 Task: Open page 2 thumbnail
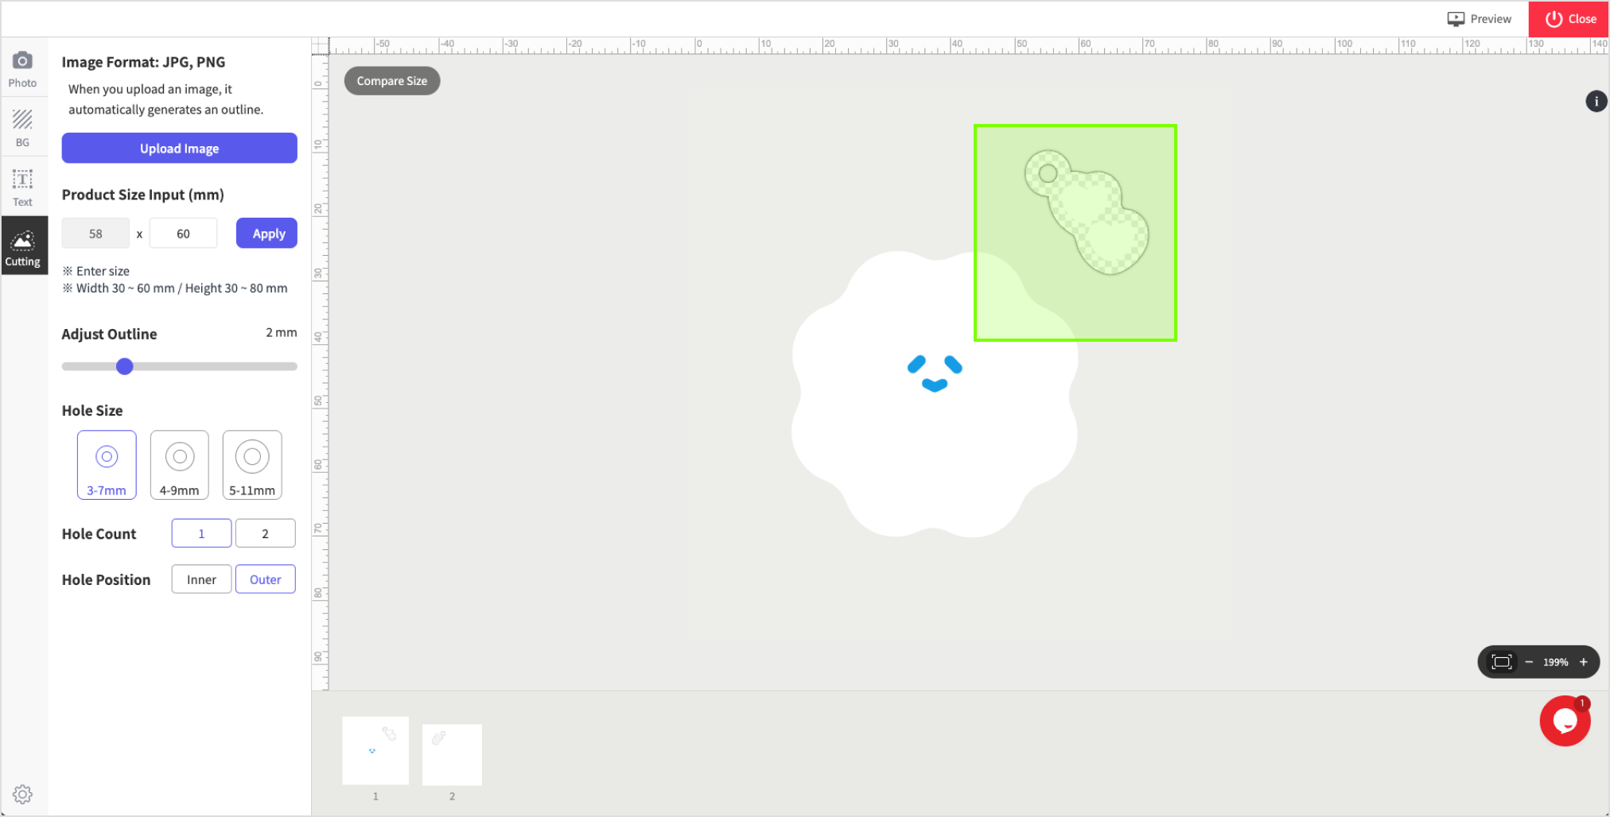(452, 754)
